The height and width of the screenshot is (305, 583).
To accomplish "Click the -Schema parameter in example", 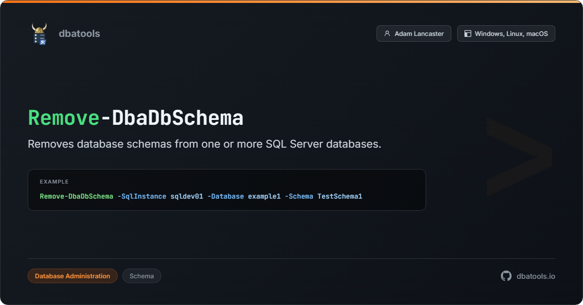I will tap(299, 196).
